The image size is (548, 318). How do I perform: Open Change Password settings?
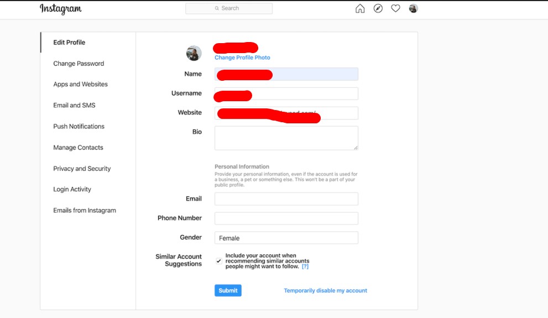click(79, 64)
